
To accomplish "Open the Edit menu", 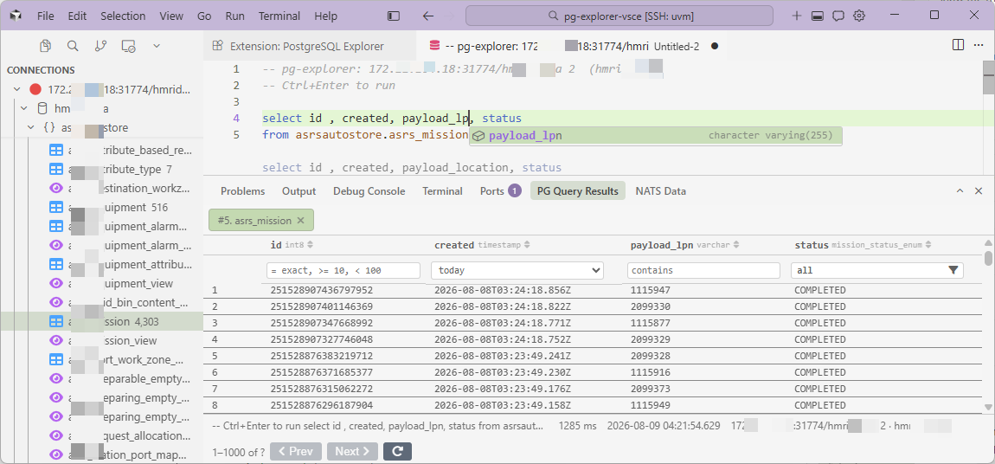I will pyautogui.click(x=77, y=16).
